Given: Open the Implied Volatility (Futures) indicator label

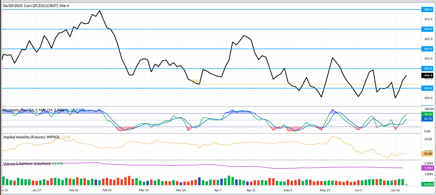Looking at the screenshot, I should [x=32, y=137].
